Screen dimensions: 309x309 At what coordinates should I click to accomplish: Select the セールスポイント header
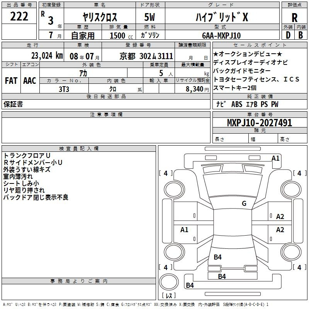[x=260, y=45]
